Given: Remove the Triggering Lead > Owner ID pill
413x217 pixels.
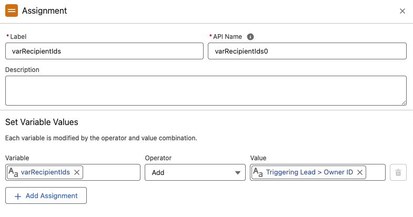Looking at the screenshot, I should (x=360, y=172).
